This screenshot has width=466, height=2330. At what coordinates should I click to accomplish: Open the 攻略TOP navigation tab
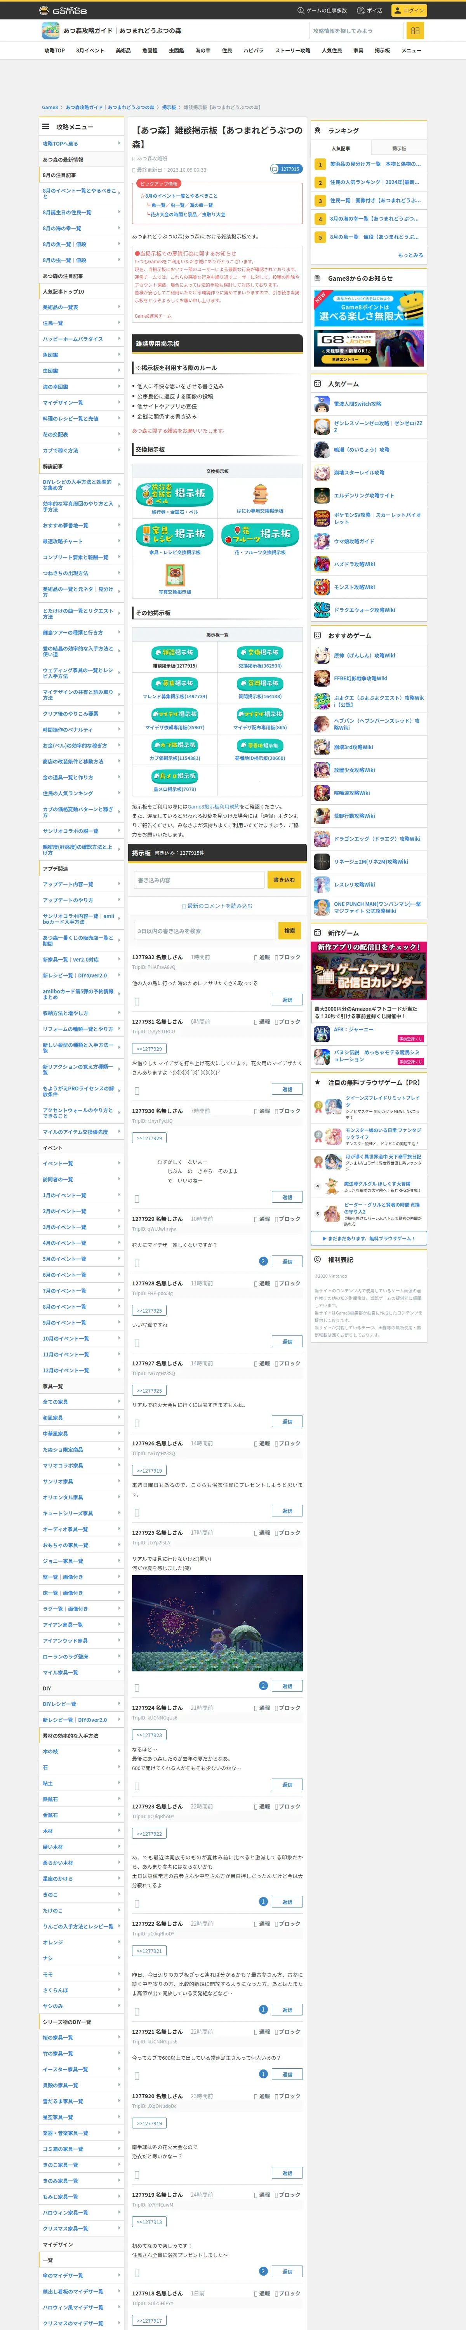pyautogui.click(x=54, y=50)
